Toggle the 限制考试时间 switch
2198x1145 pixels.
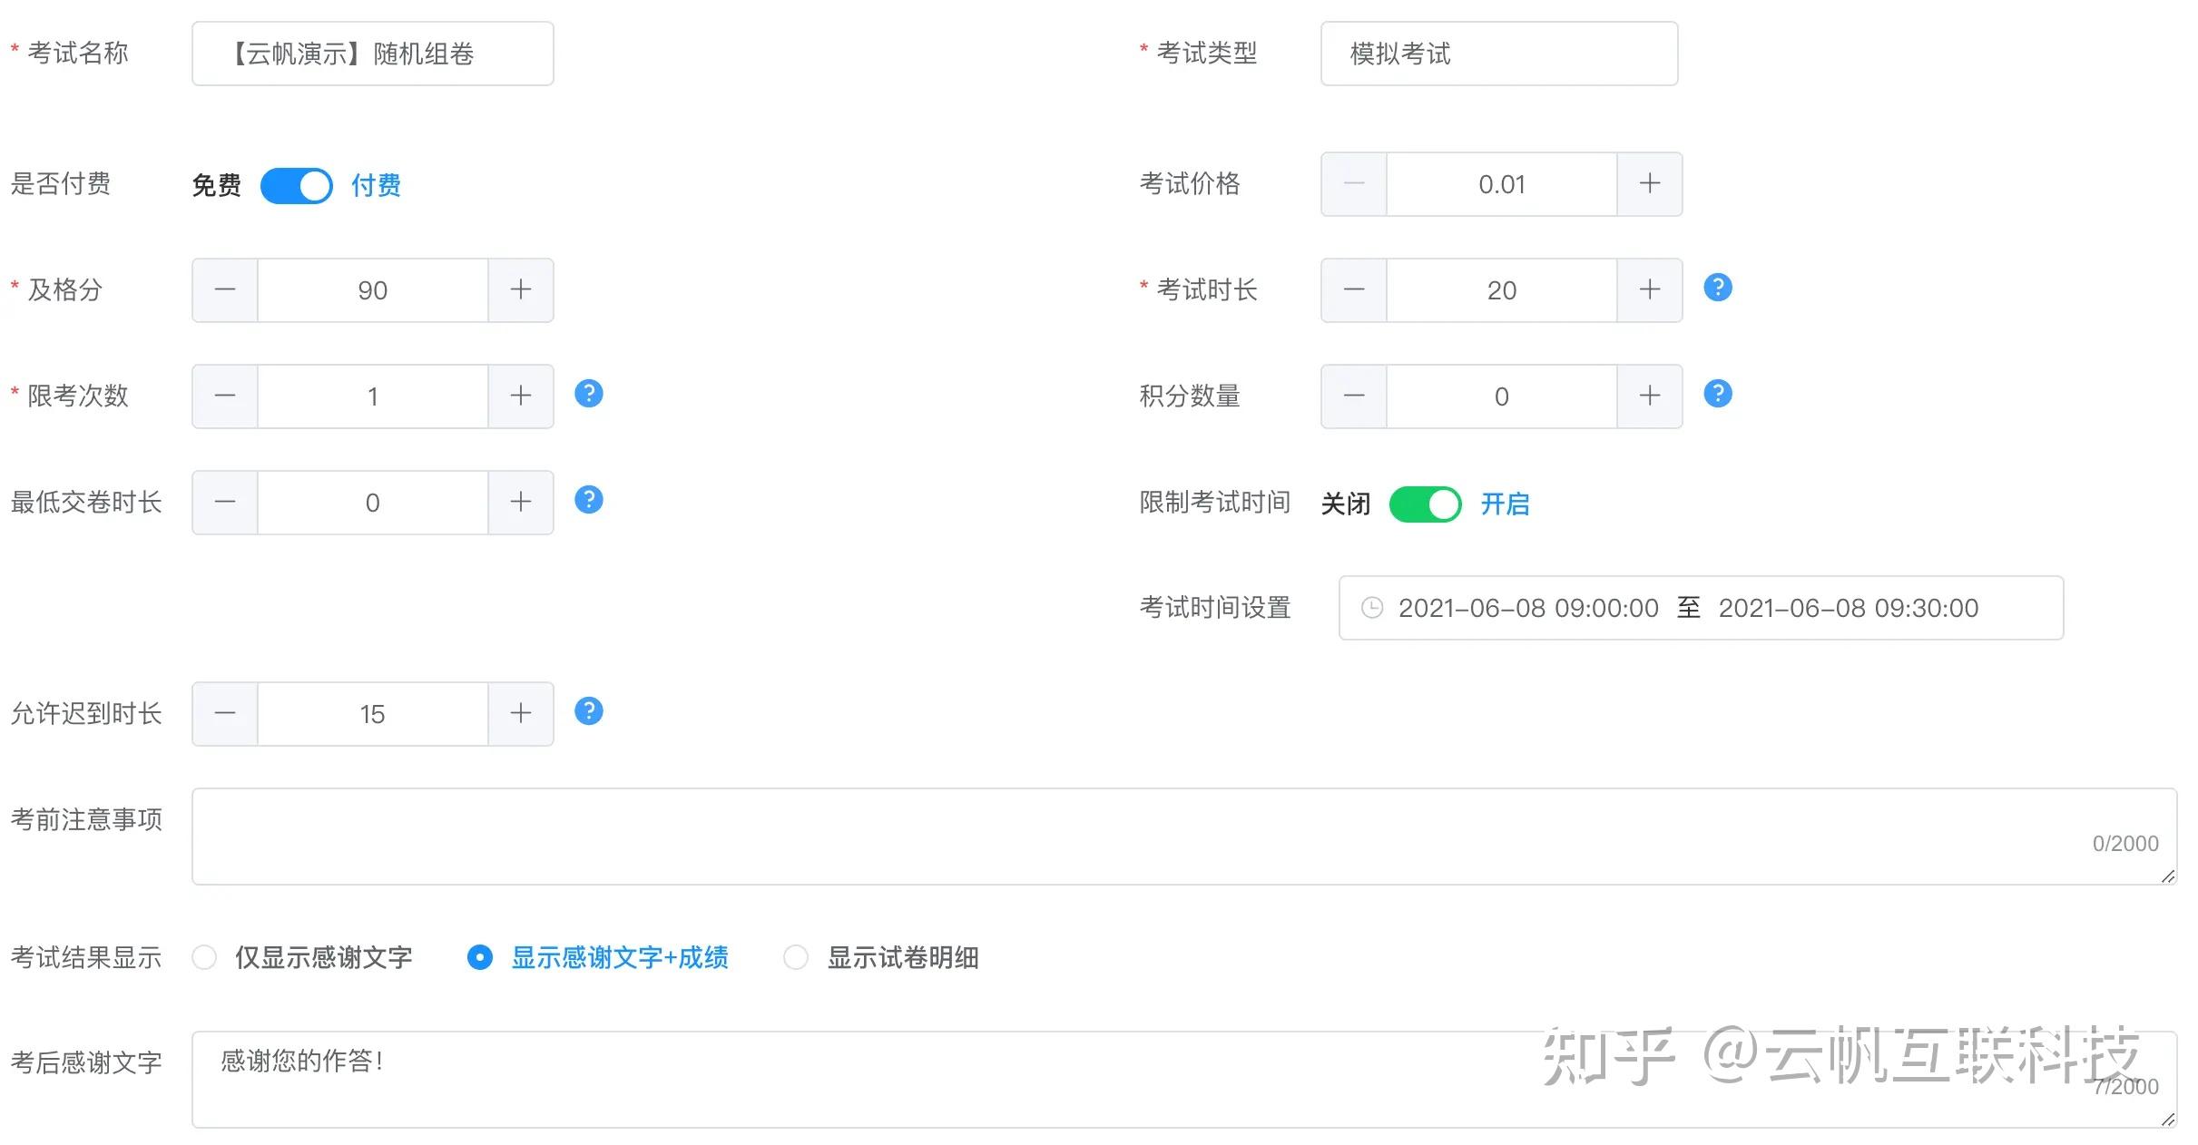pos(1425,504)
